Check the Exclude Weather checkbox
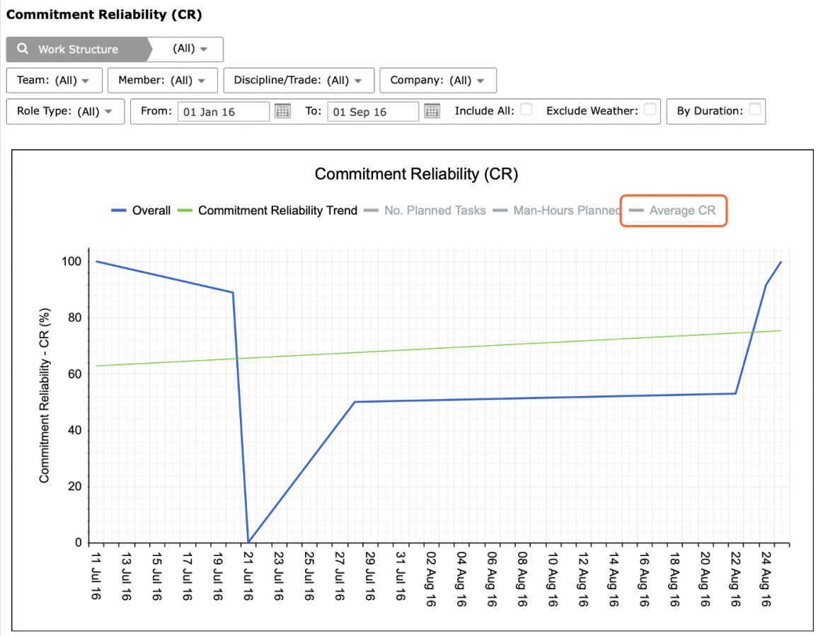828x636 pixels. (650, 109)
